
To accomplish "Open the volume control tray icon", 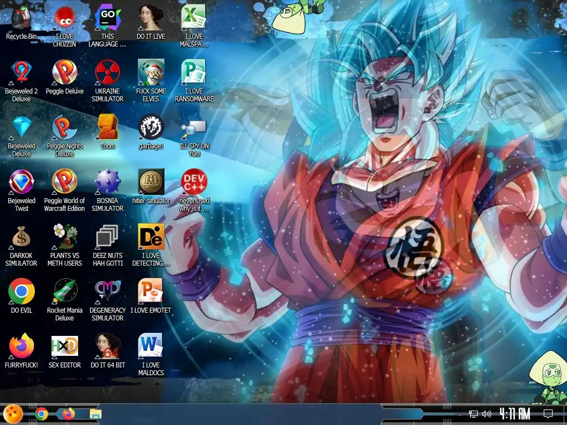I will pyautogui.click(x=486, y=414).
